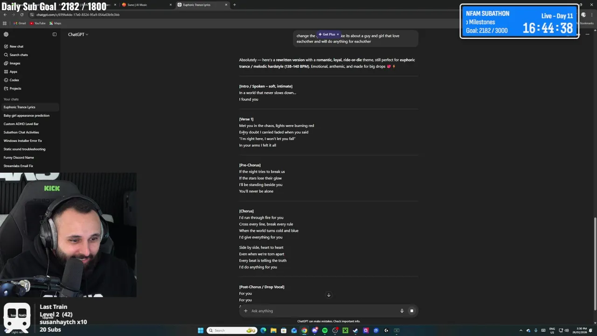
Task: Open the Windows Installer Error Fix chat
Action: pyautogui.click(x=30, y=140)
